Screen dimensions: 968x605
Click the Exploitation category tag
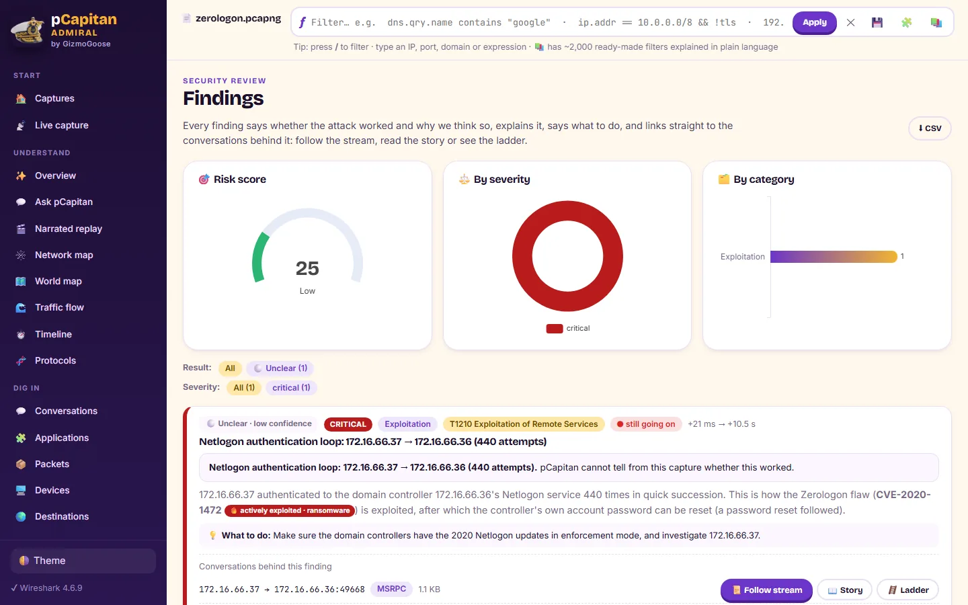pyautogui.click(x=407, y=424)
